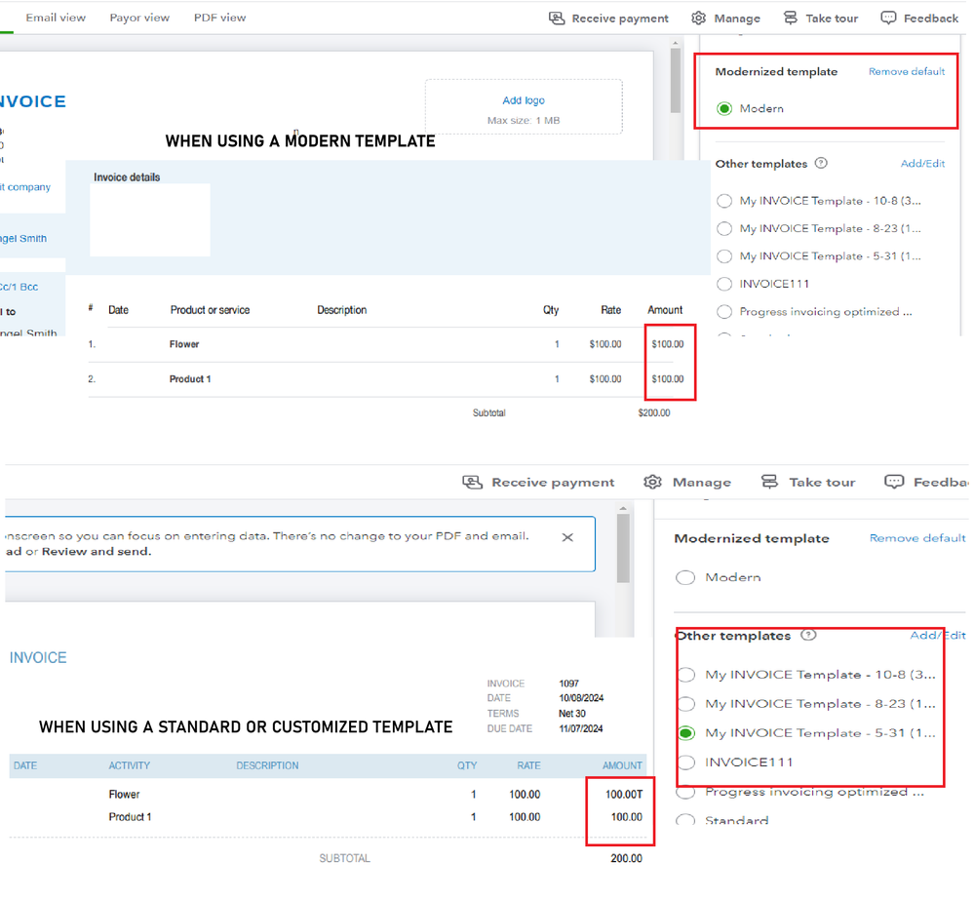Switch to PDF view tab
The image size is (974, 899).
(x=220, y=18)
